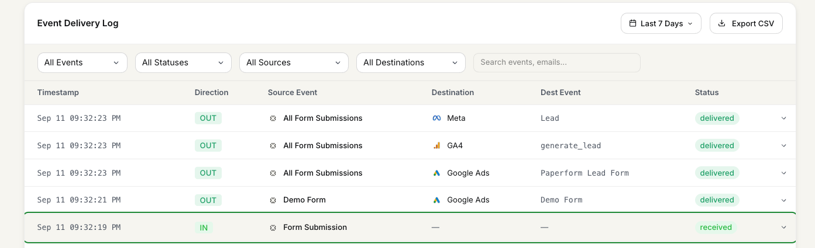The height and width of the screenshot is (248, 815).
Task: Expand the received Form Submission row chevron
Action: (x=784, y=228)
